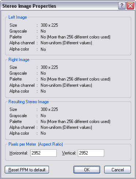Click the Reset PPM to default button
The height and width of the screenshot is (179, 136).
coord(27,170)
